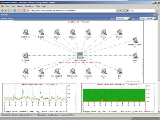Click the add-to-favourites plus icon in Screens header
This screenshot has width=160, height=120.
(152, 15)
